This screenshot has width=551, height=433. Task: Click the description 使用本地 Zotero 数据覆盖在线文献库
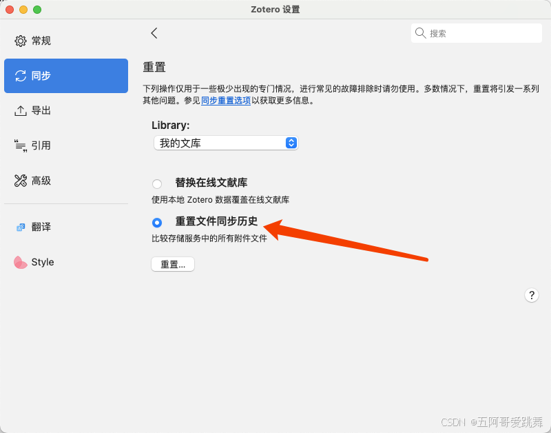(x=220, y=200)
